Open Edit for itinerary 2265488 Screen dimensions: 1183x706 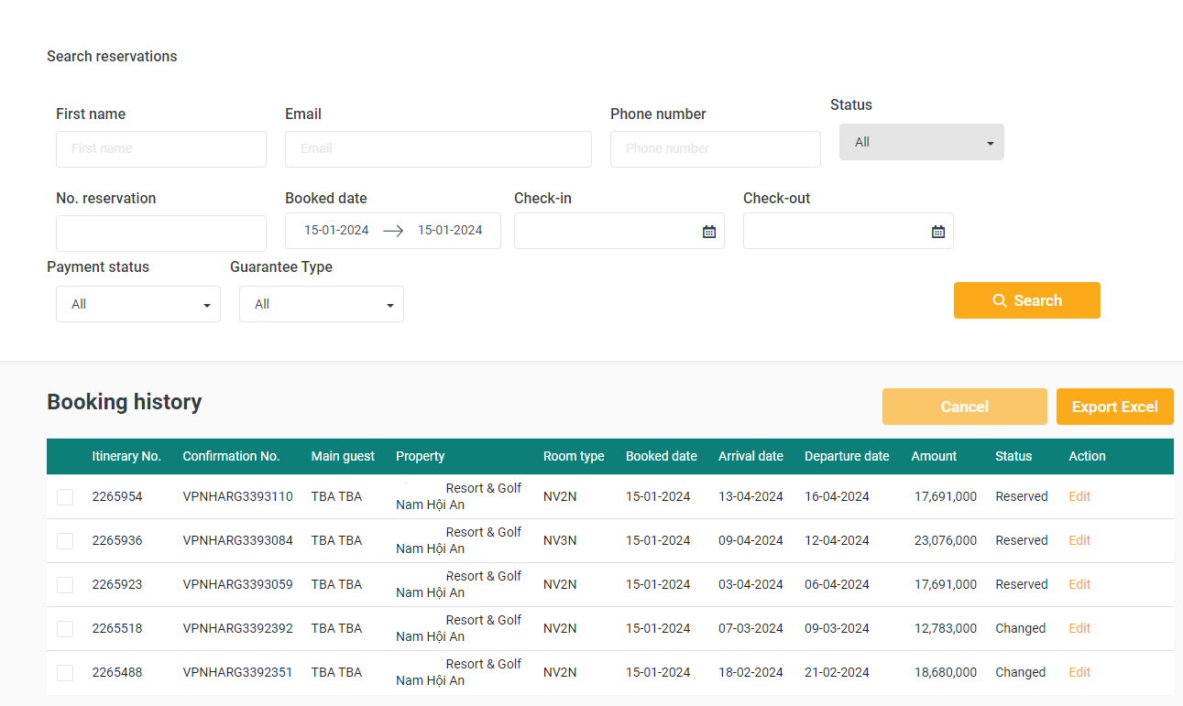click(x=1079, y=672)
